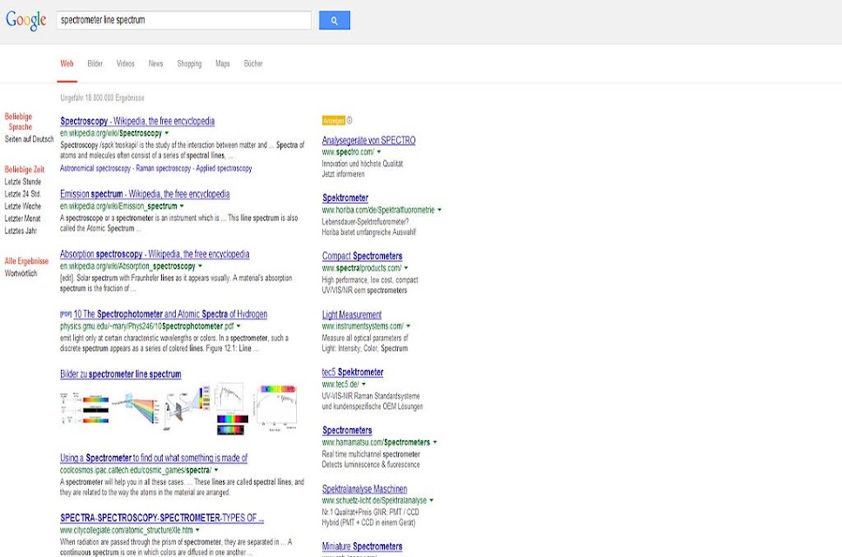Select the Web tab
Viewport: 842px width, 557px height.
pos(67,64)
